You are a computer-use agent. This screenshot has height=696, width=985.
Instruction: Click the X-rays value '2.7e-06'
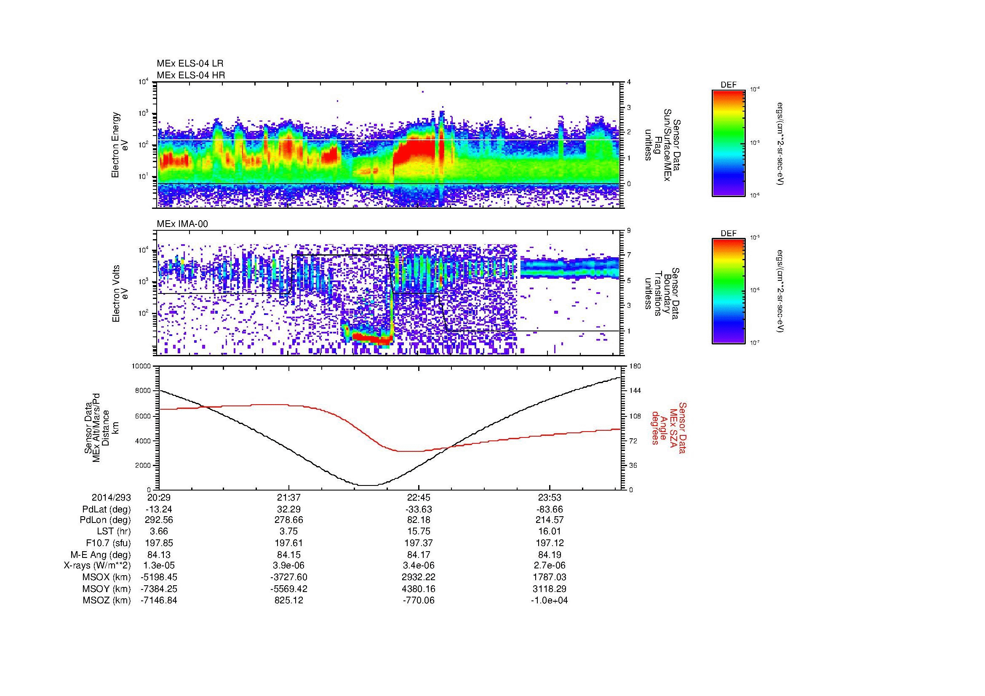coord(550,566)
